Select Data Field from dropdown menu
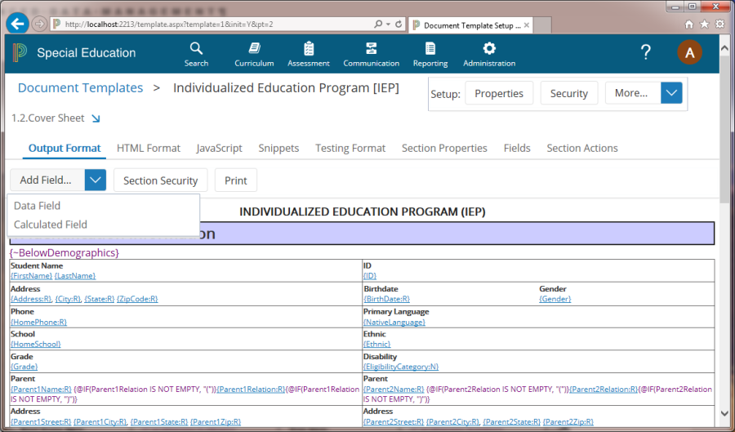 38,206
